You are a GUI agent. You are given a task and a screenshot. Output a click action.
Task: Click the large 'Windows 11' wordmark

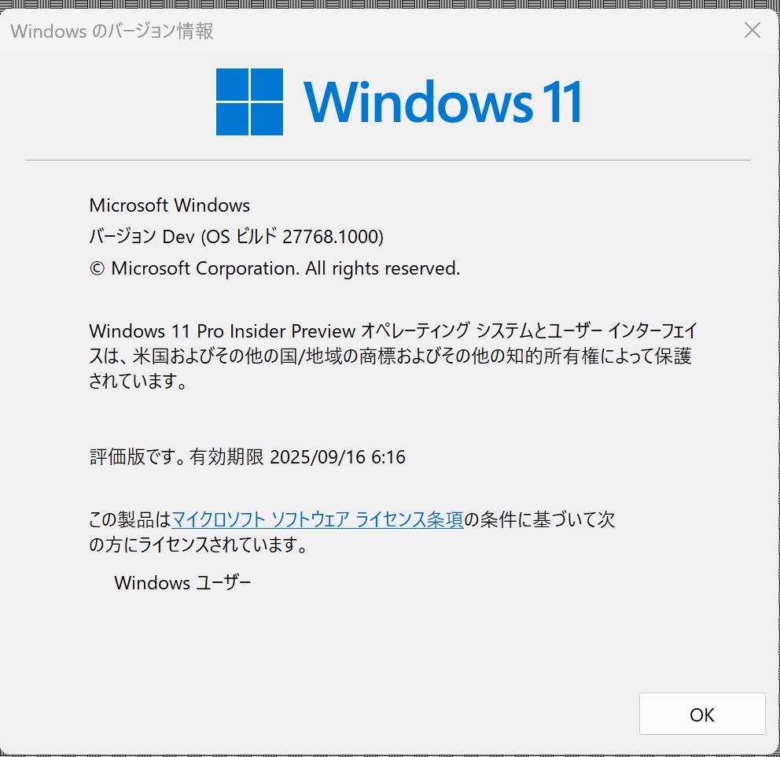(442, 102)
